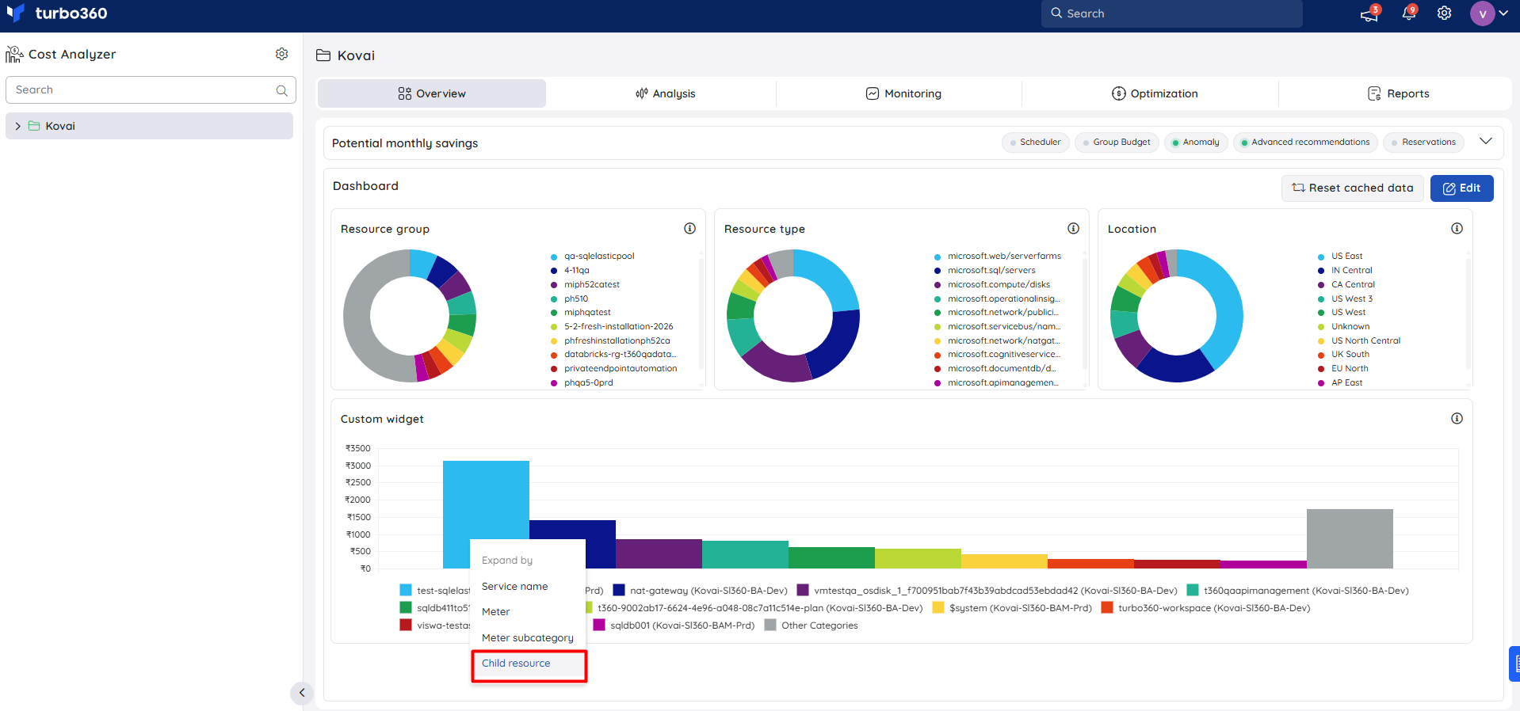Image resolution: width=1520 pixels, height=711 pixels.
Task: Expand the user profile dropdown arrow
Action: (1503, 13)
